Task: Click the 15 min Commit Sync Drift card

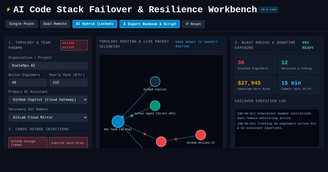Action: pos(299,85)
